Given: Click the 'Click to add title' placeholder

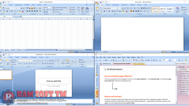Looking at the screenshot, I should pos(54,81).
